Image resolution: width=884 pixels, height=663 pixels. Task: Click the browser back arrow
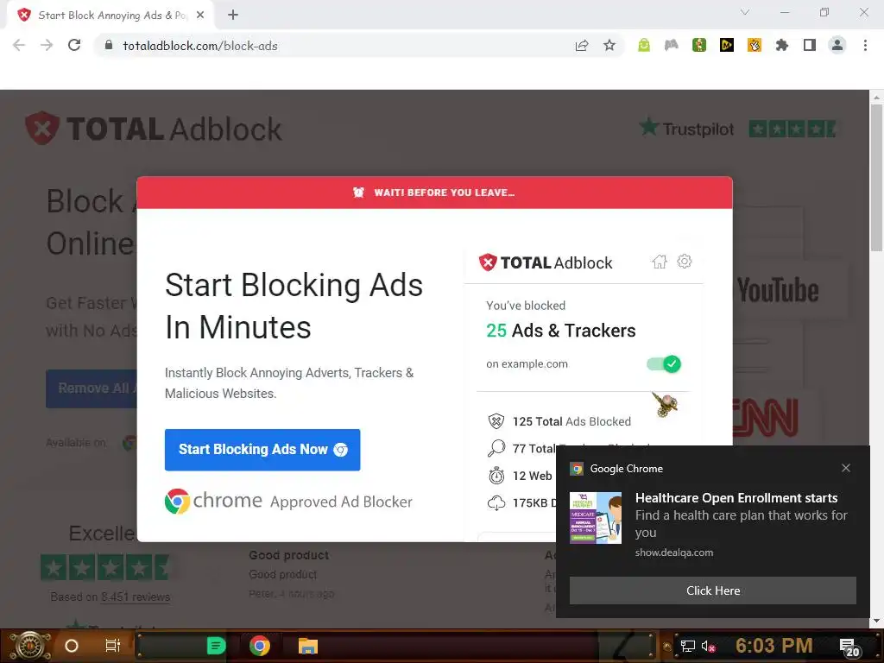(x=19, y=46)
